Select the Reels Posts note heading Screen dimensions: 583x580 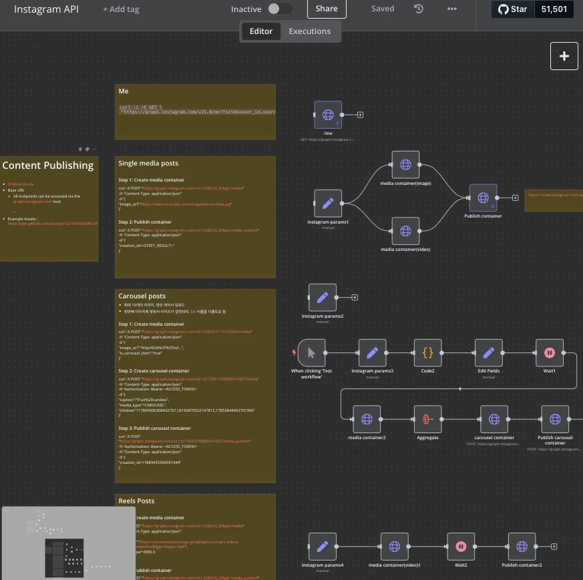(x=136, y=501)
